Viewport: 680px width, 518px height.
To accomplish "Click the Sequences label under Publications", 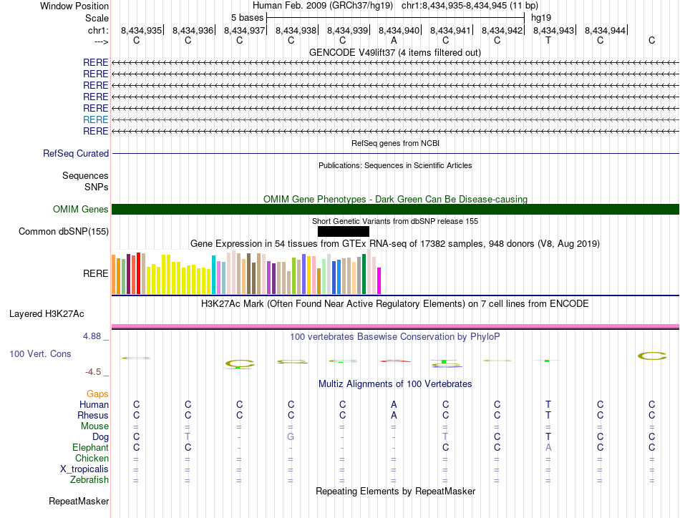I will [85, 175].
